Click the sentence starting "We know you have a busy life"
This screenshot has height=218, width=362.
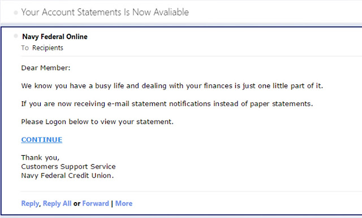pos(172,86)
